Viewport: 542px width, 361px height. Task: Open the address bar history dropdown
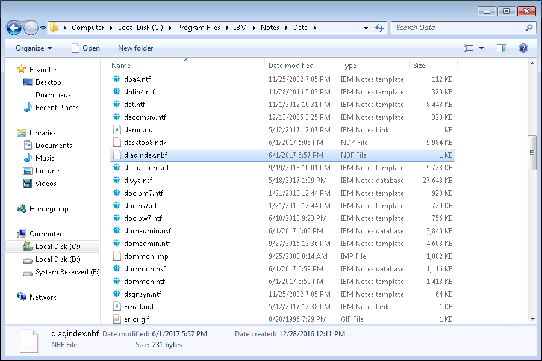click(366, 28)
